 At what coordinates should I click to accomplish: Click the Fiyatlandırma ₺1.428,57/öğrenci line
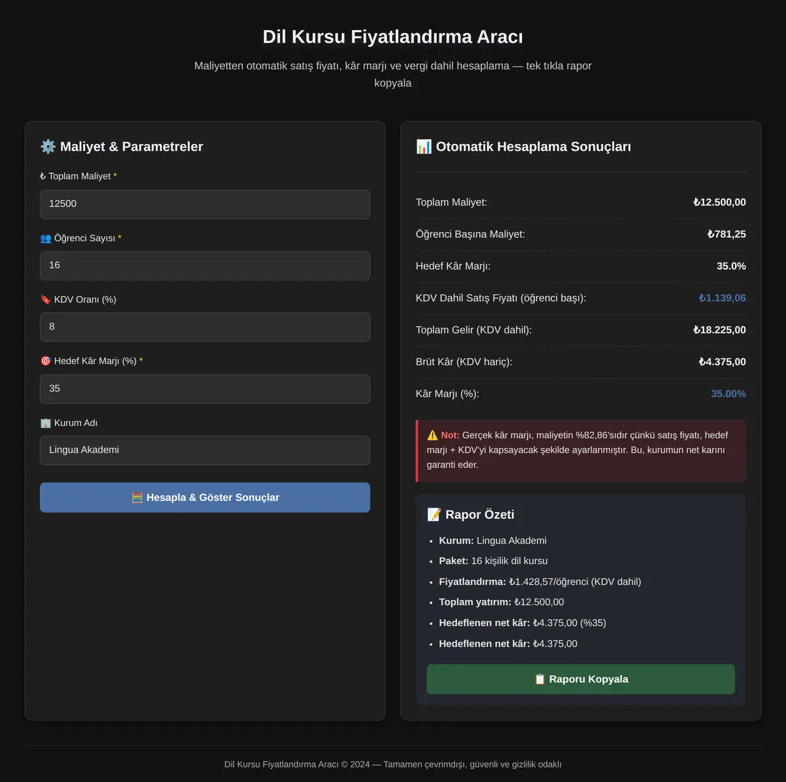point(540,582)
